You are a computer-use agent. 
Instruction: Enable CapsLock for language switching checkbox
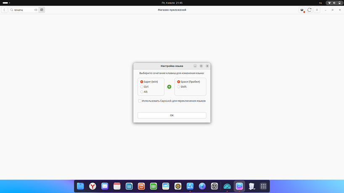[x=140, y=101]
